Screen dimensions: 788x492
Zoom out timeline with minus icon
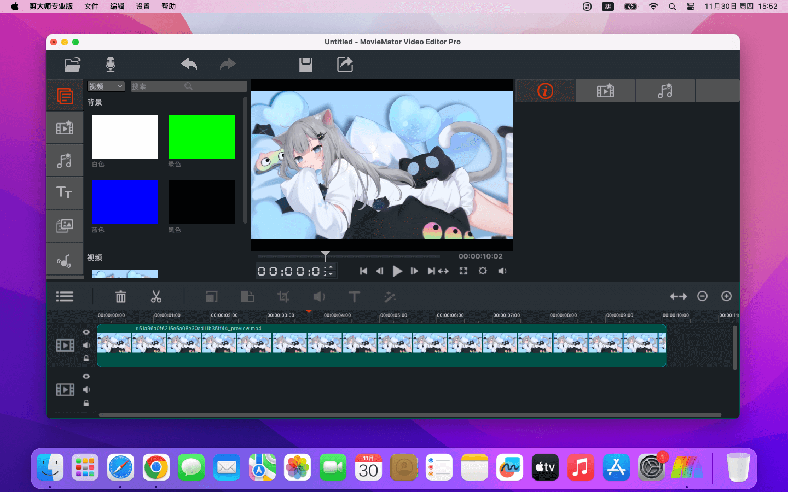(703, 296)
